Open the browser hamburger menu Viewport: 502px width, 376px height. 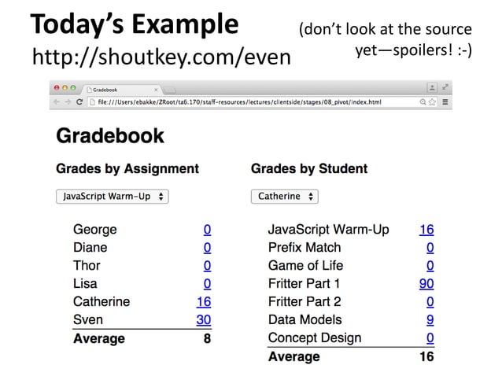445,101
